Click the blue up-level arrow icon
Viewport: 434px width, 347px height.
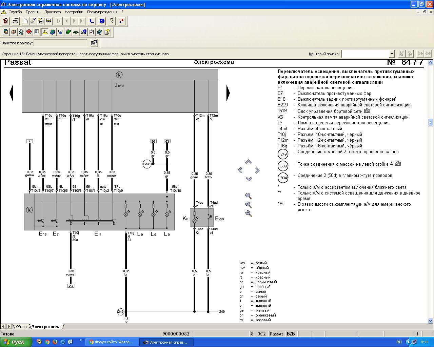(92, 21)
